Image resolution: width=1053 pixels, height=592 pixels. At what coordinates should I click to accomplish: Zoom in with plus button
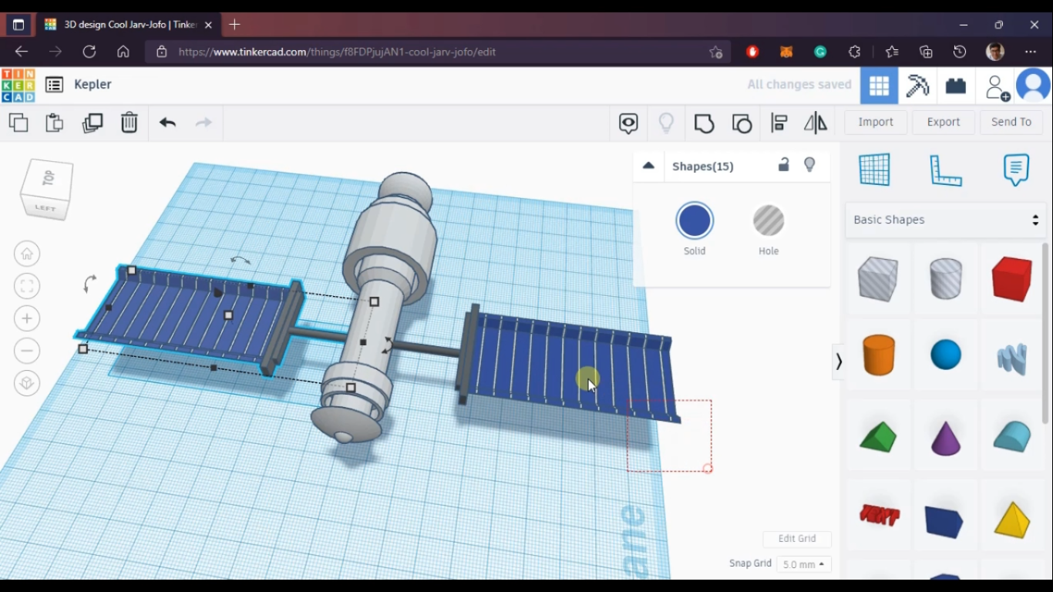pyautogui.click(x=27, y=318)
